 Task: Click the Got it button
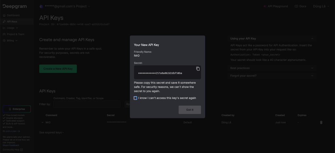click(x=190, y=110)
